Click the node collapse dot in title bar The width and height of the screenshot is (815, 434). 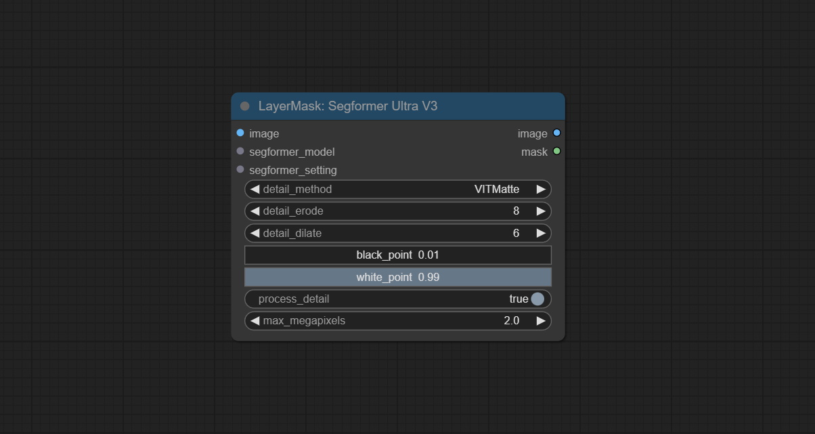point(244,106)
